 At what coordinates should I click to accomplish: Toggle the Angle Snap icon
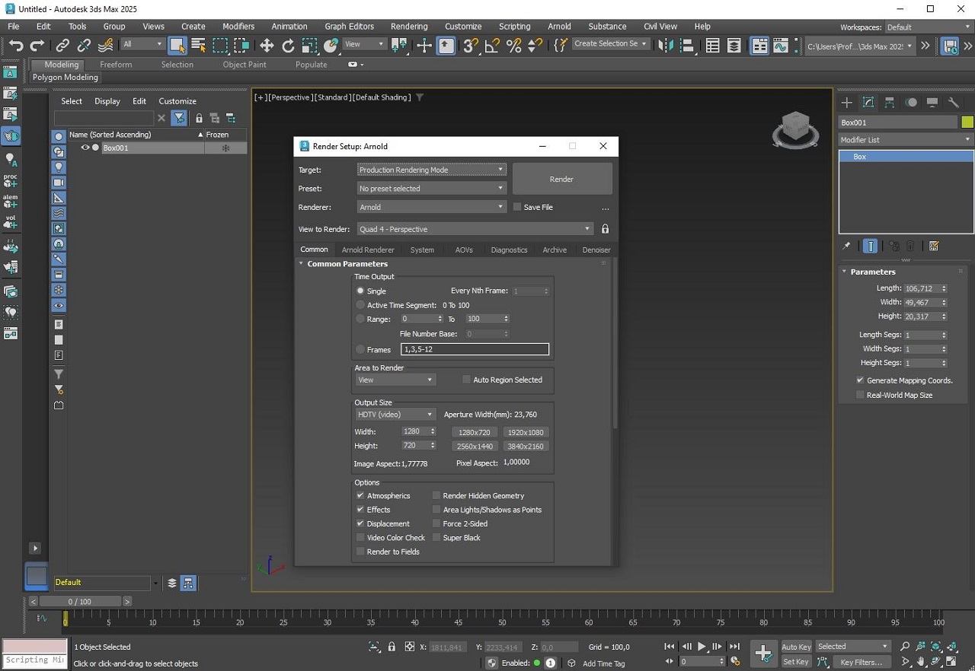tap(492, 46)
